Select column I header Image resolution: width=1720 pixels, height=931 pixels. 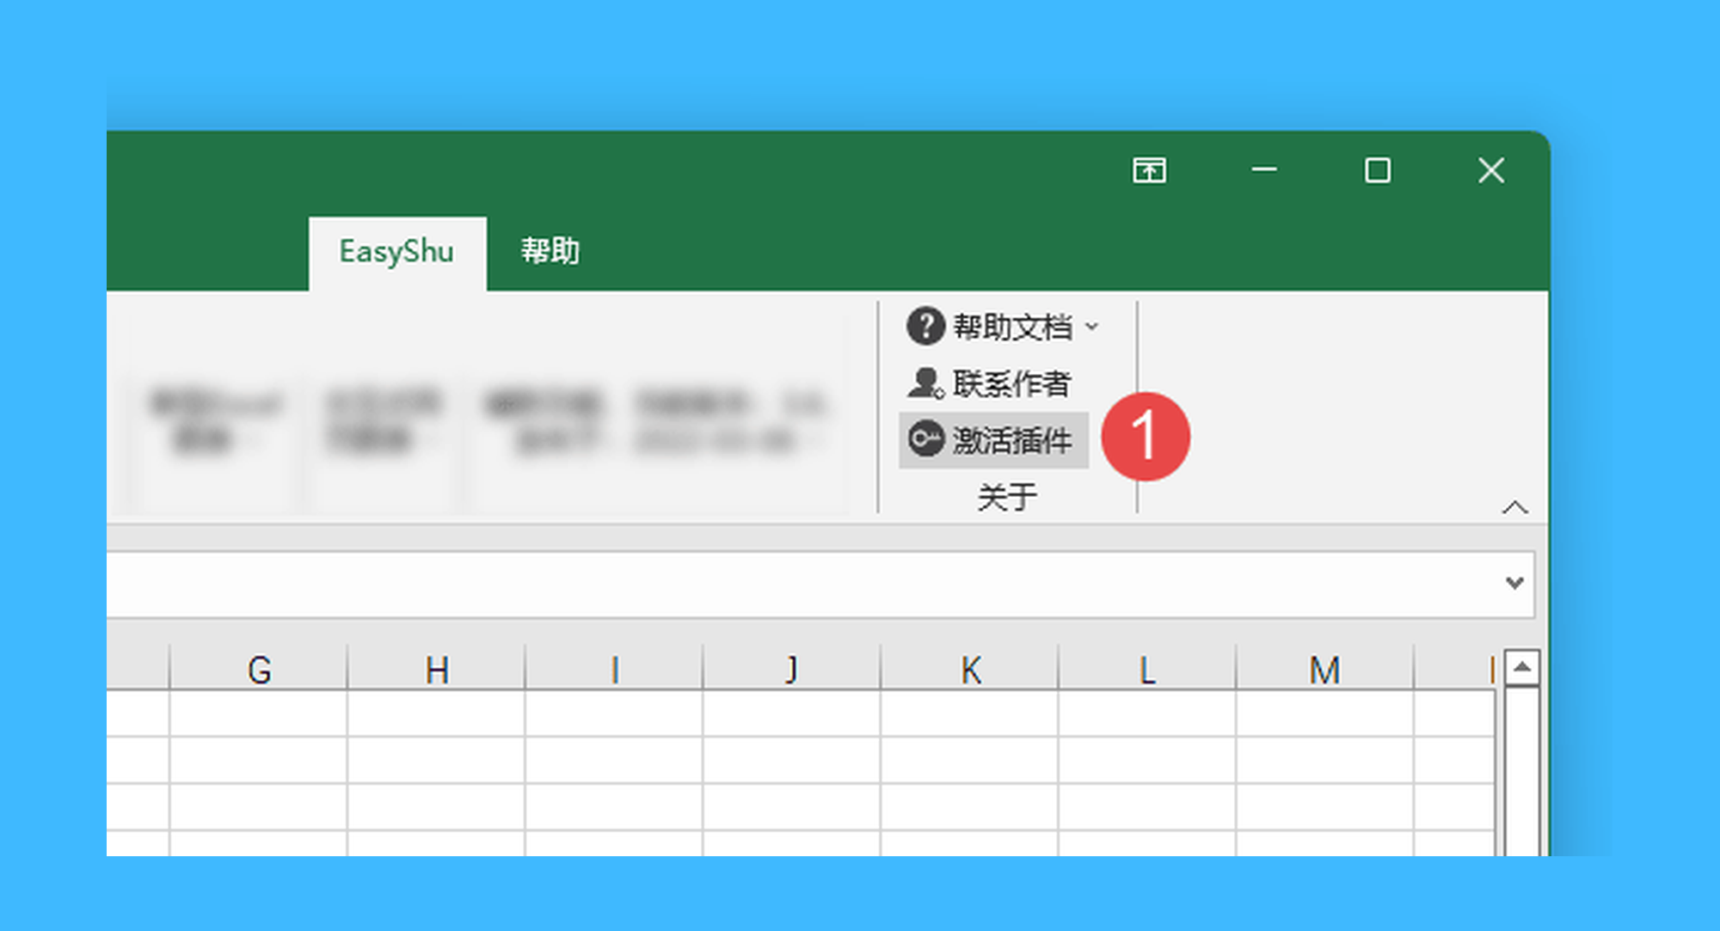[x=614, y=669]
